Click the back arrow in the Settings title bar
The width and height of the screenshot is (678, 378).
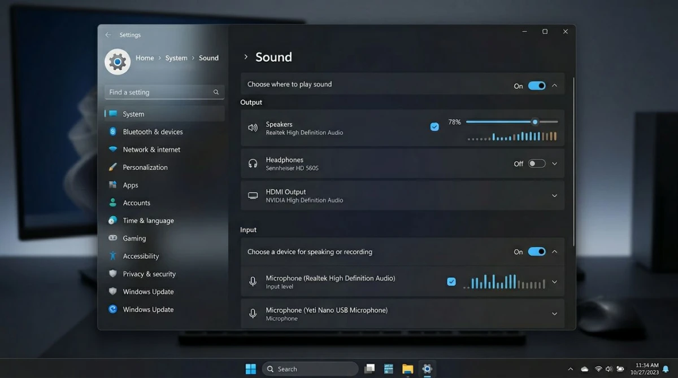[108, 35]
